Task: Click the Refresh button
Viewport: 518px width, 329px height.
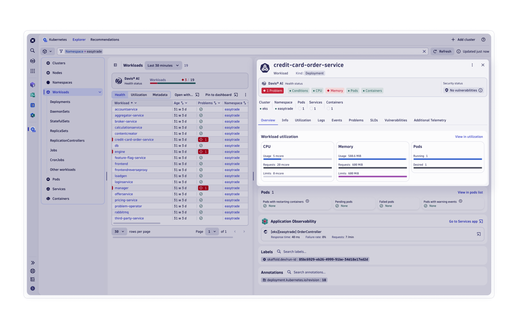Action: click(442, 51)
